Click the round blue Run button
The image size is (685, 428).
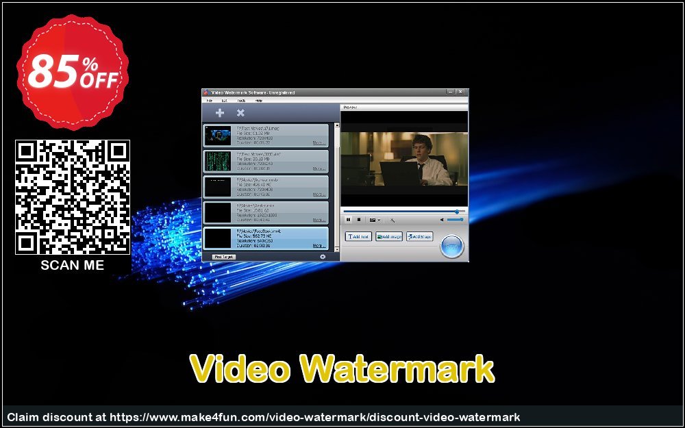coord(451,247)
